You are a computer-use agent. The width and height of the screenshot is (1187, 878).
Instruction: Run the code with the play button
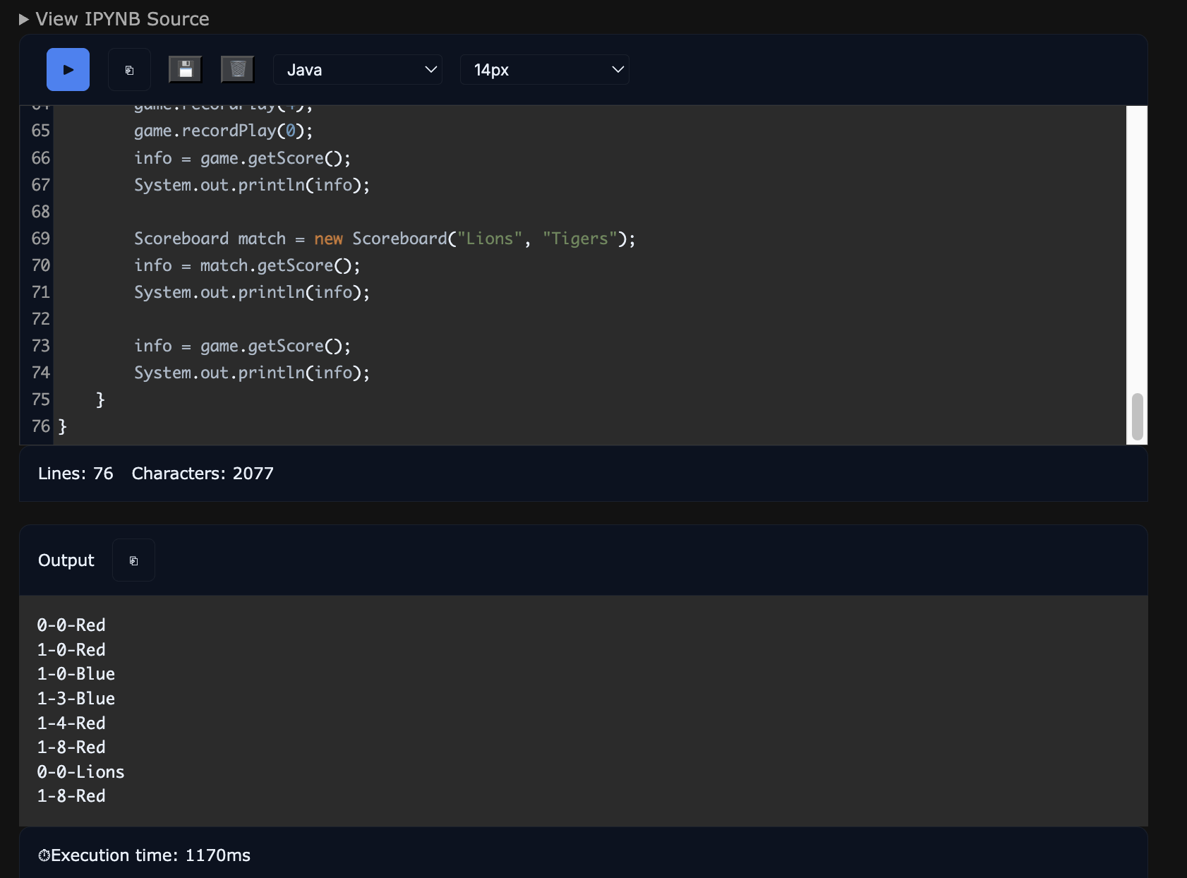click(x=68, y=70)
